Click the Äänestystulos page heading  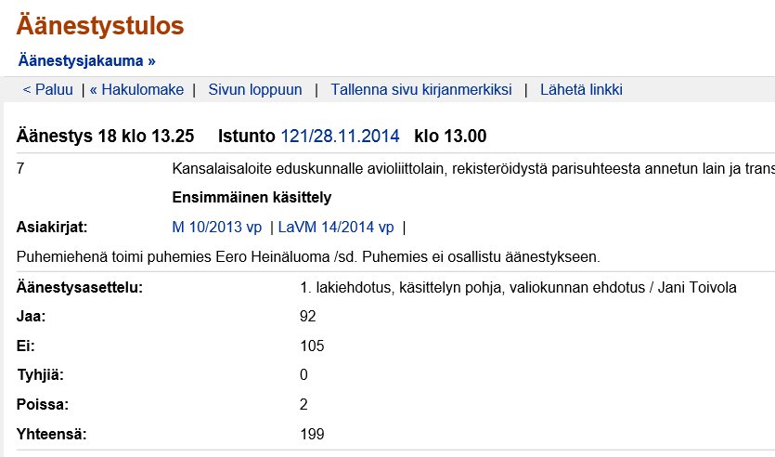[x=100, y=27]
